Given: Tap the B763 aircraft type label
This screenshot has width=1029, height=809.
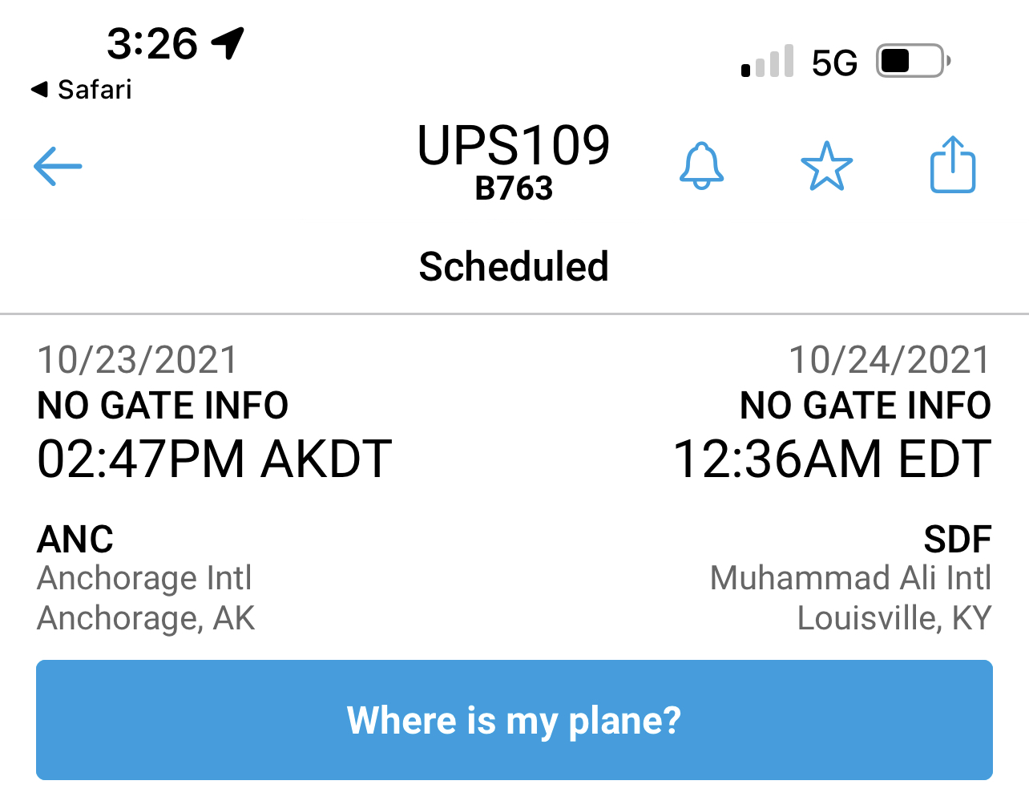Looking at the screenshot, I should (514, 188).
